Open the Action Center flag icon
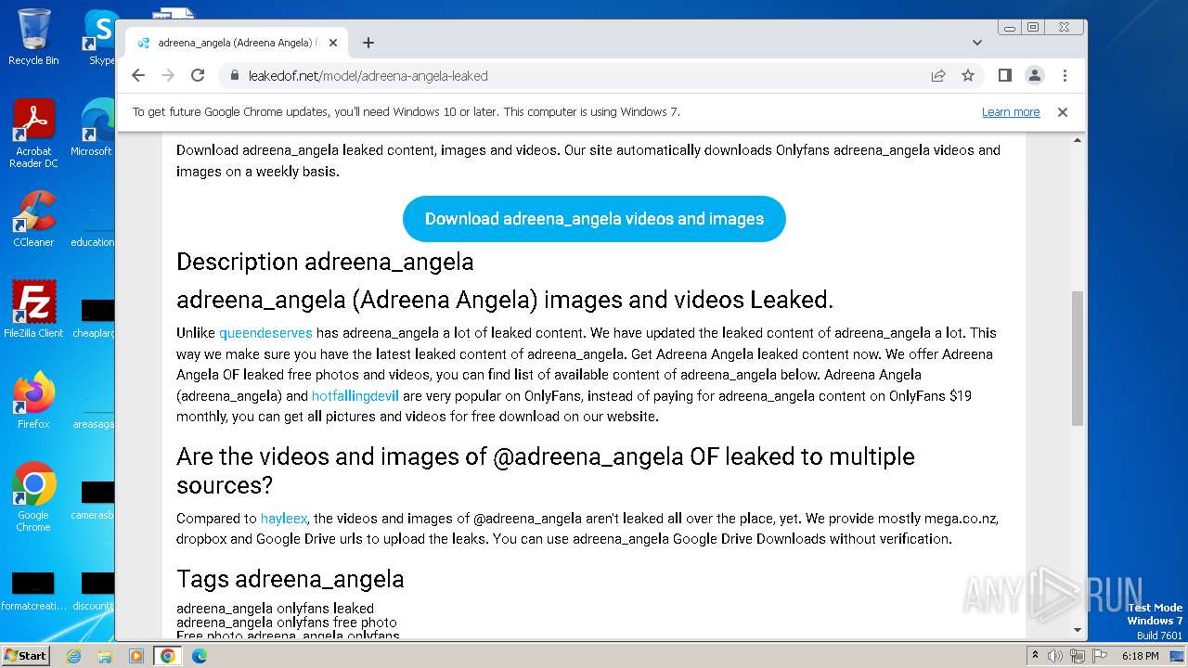1188x668 pixels. (1100, 656)
